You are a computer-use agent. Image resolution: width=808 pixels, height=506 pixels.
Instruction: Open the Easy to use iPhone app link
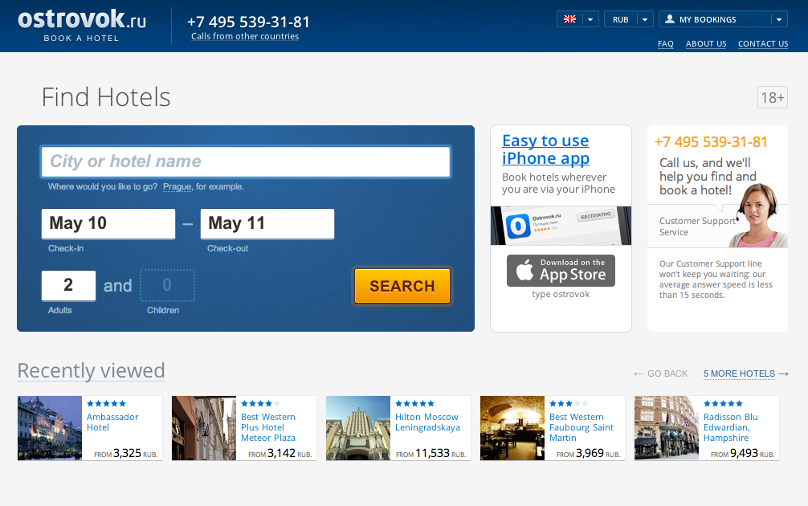pos(545,149)
